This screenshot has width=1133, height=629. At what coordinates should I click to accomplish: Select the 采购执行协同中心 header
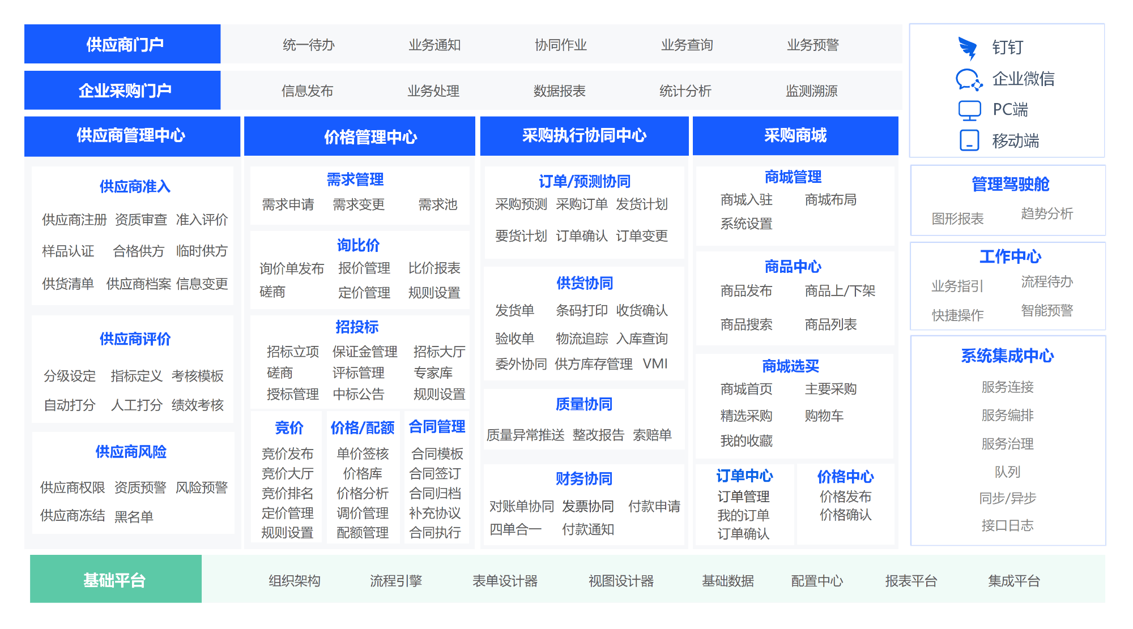584,136
